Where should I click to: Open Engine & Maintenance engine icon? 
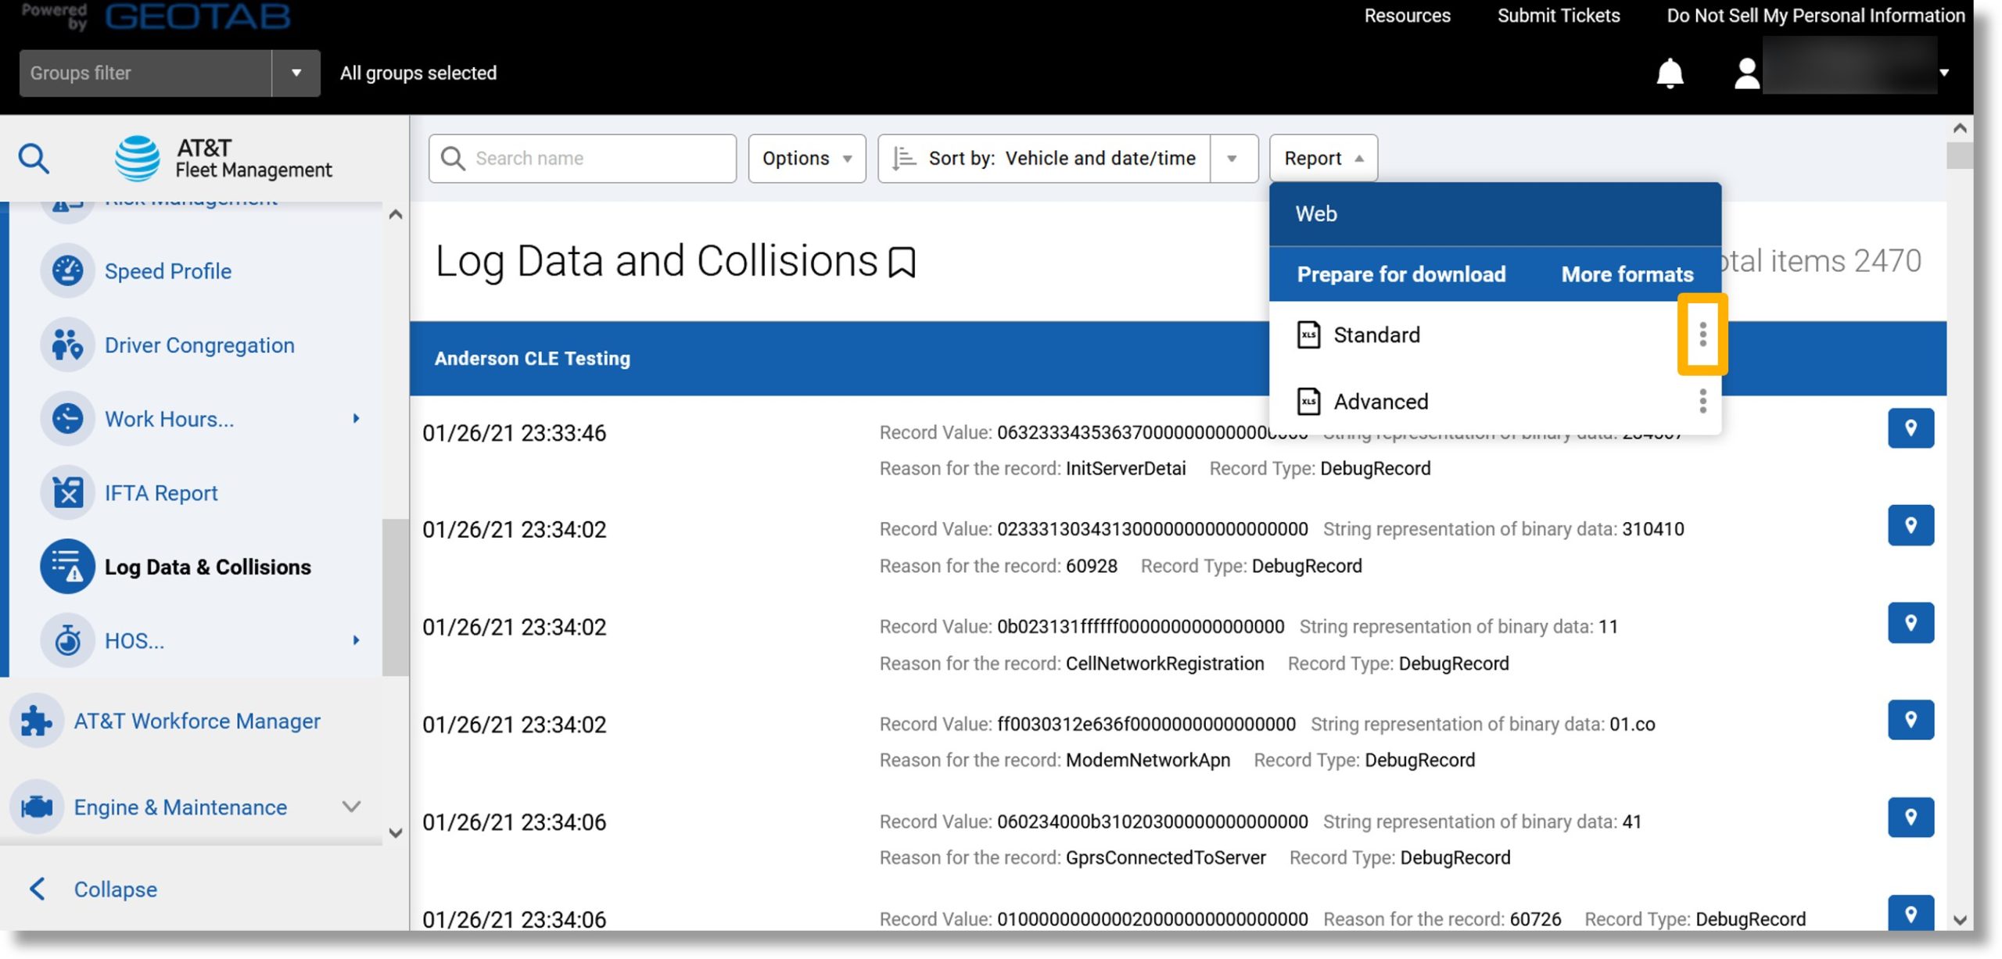(37, 807)
